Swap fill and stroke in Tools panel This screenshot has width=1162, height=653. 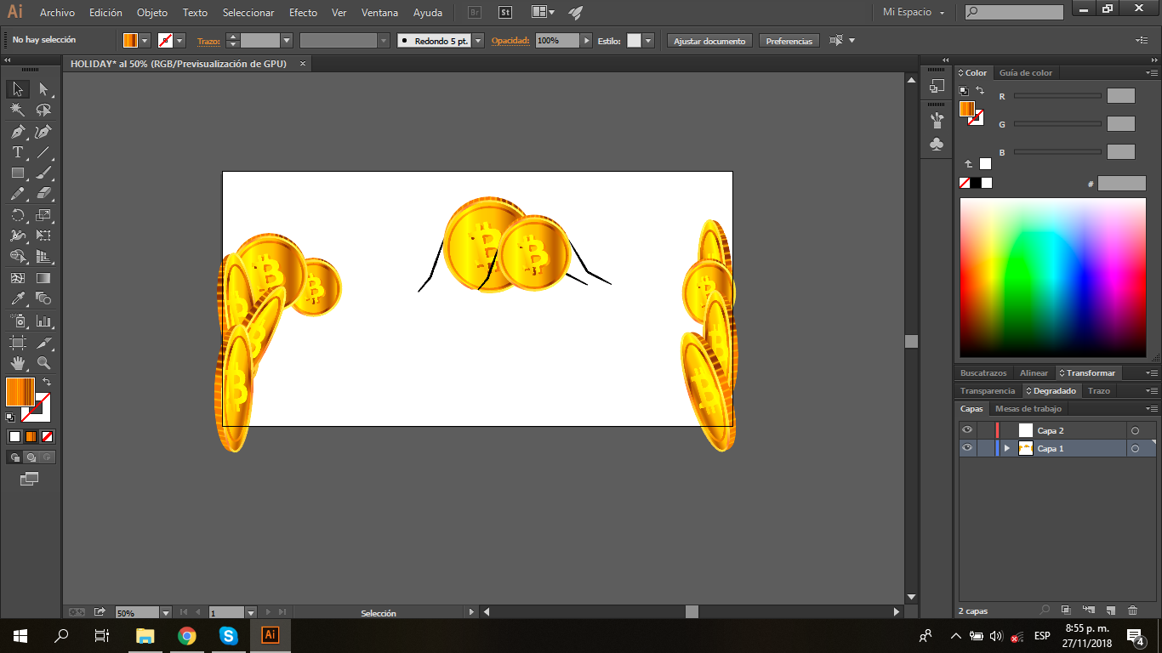[47, 383]
